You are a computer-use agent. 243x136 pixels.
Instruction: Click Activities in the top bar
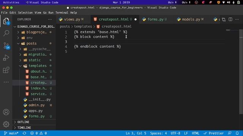11,2
